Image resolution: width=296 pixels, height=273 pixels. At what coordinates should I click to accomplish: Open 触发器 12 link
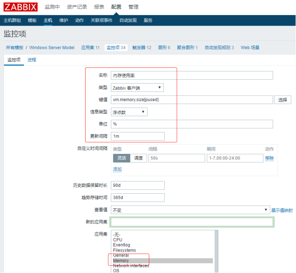[142, 48]
